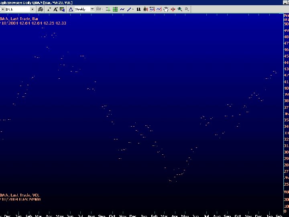The image size is (289, 217).
Task: Click the green zoom in magnifier
Action: tap(180, 9)
